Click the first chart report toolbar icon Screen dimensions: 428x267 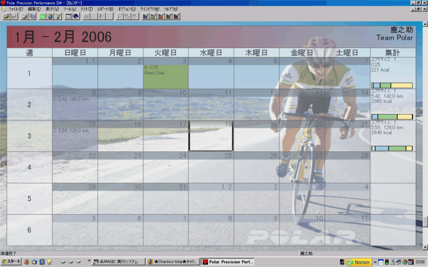[x=145, y=17]
